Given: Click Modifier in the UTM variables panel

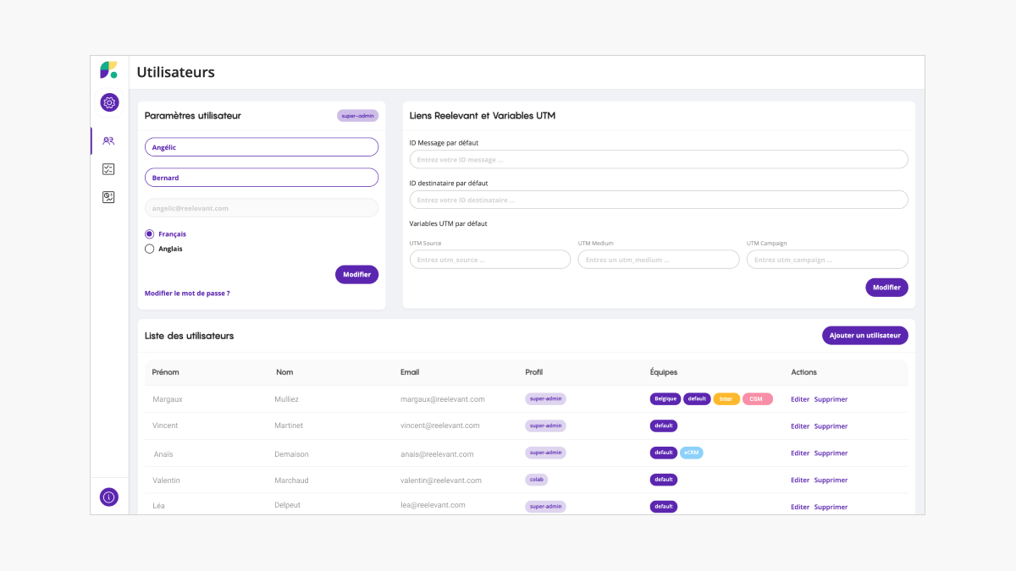Looking at the screenshot, I should 886,288.
